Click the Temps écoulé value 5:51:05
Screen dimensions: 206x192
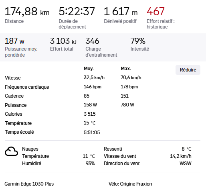click(x=92, y=133)
